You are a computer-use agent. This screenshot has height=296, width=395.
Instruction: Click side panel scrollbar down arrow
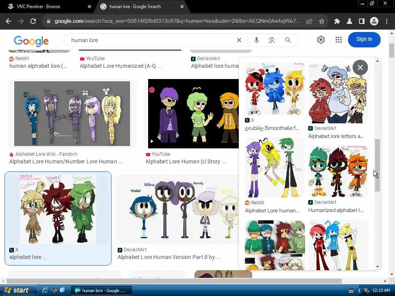(x=377, y=267)
